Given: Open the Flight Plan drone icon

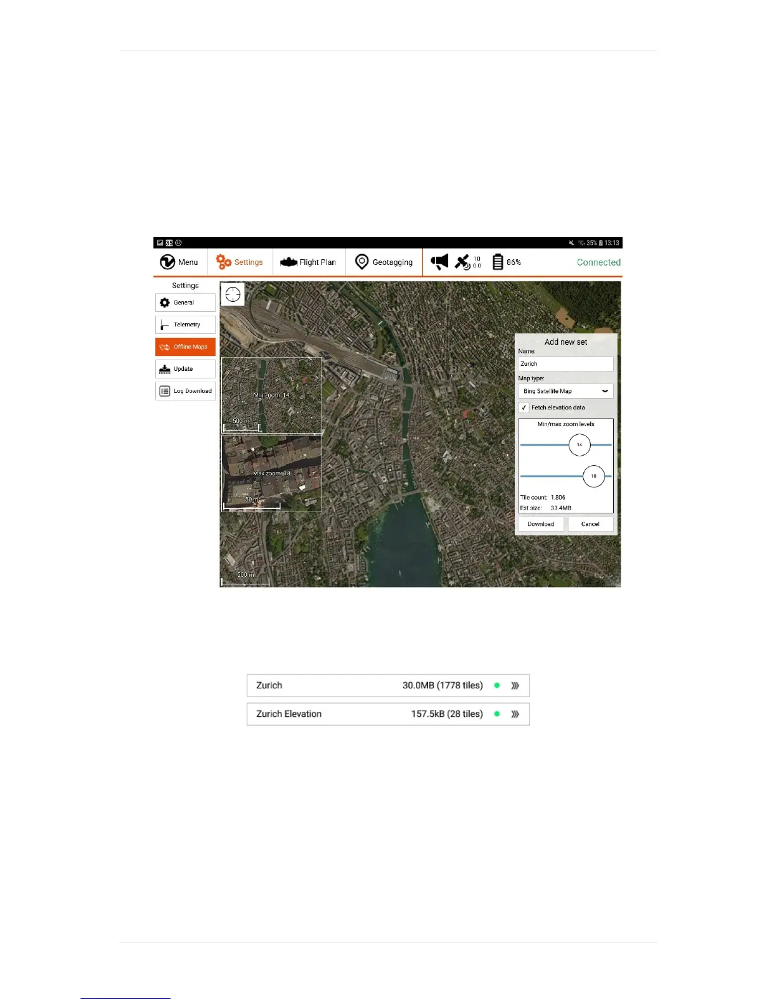Looking at the screenshot, I should [x=288, y=262].
